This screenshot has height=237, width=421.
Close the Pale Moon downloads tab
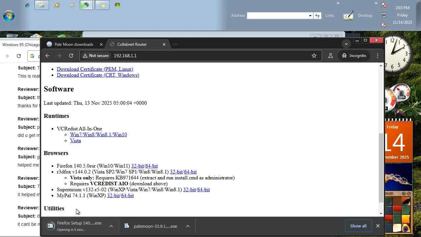pos(101,44)
